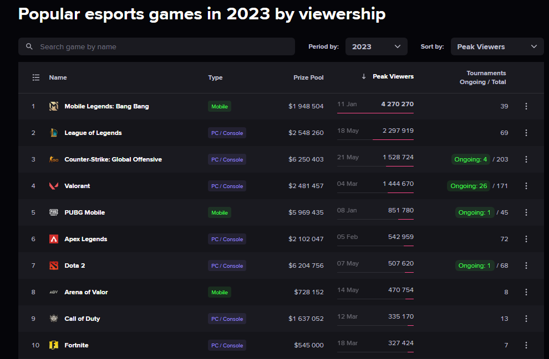Viewport: 549px width, 359px height.
Task: Click the $5 969 435 prize pool value
Action: (x=306, y=212)
